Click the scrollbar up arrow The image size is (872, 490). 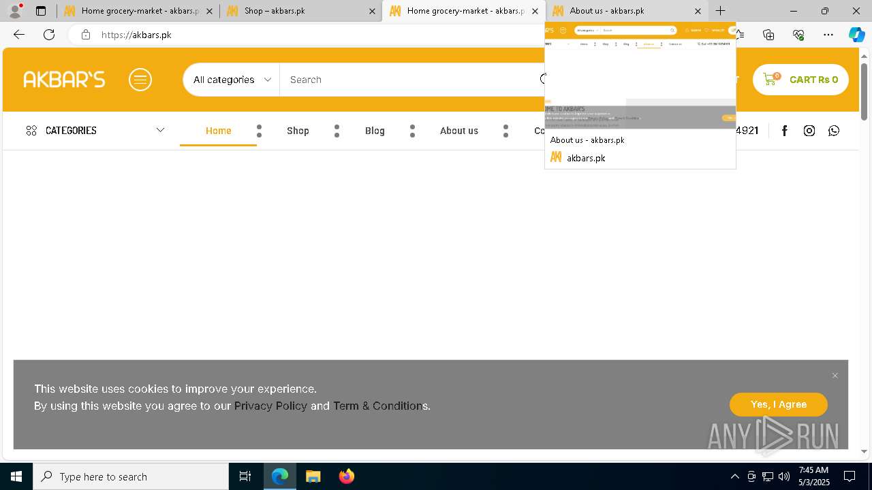pyautogui.click(x=864, y=56)
